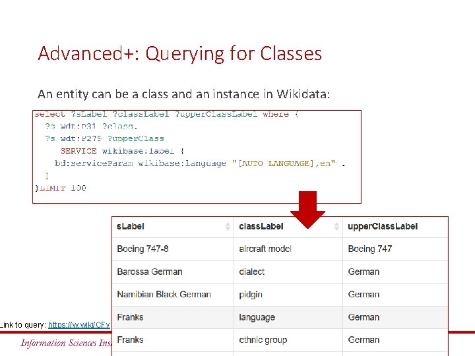Click the SERVICE wikibase:label line

click(x=122, y=151)
